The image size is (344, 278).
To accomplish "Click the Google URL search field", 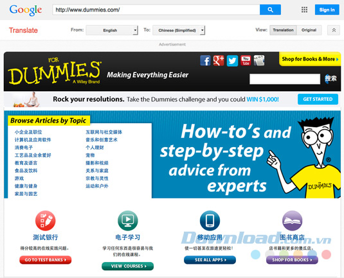I will (156, 10).
